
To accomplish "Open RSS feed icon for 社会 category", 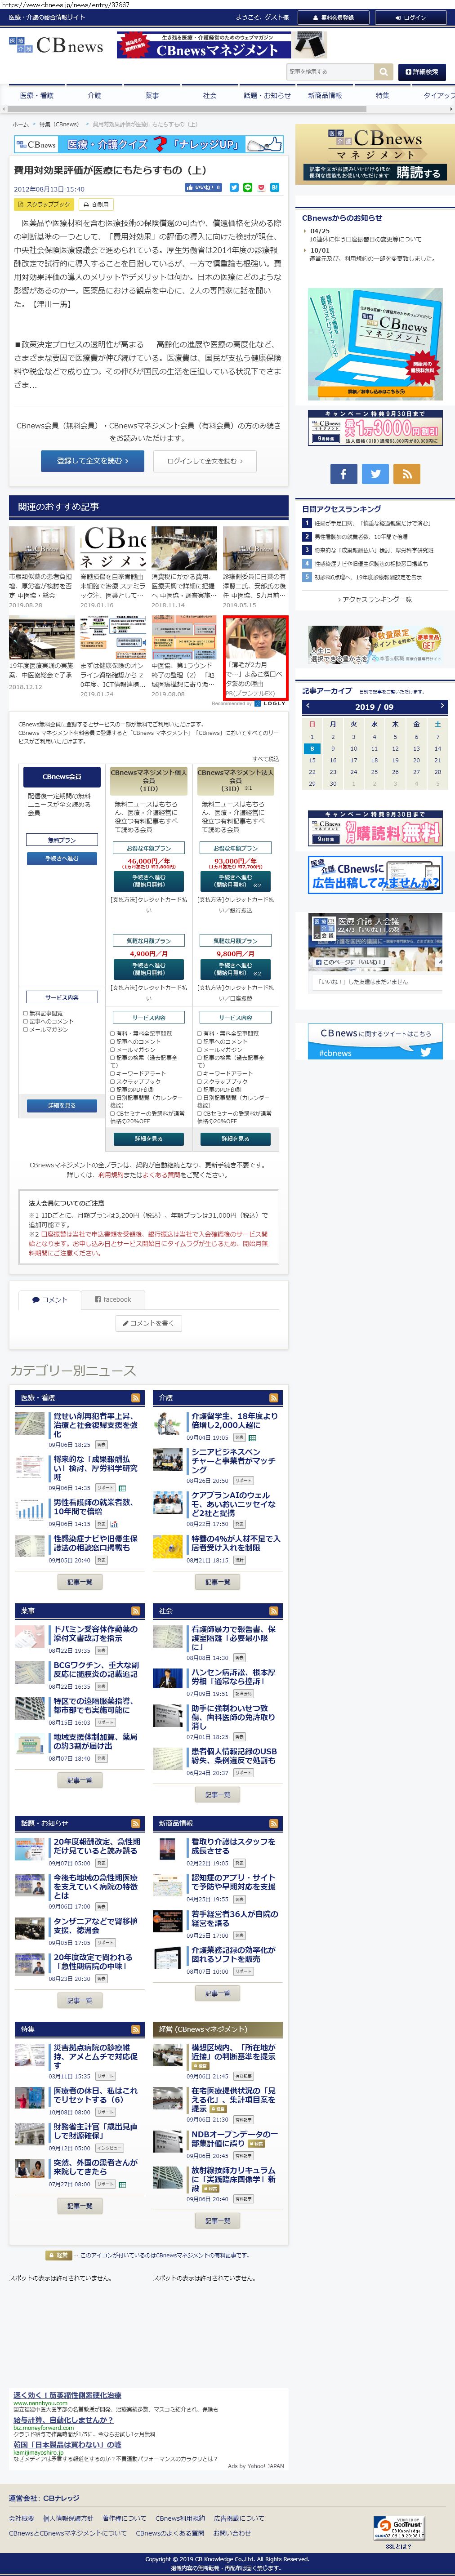I will pos(273,1611).
